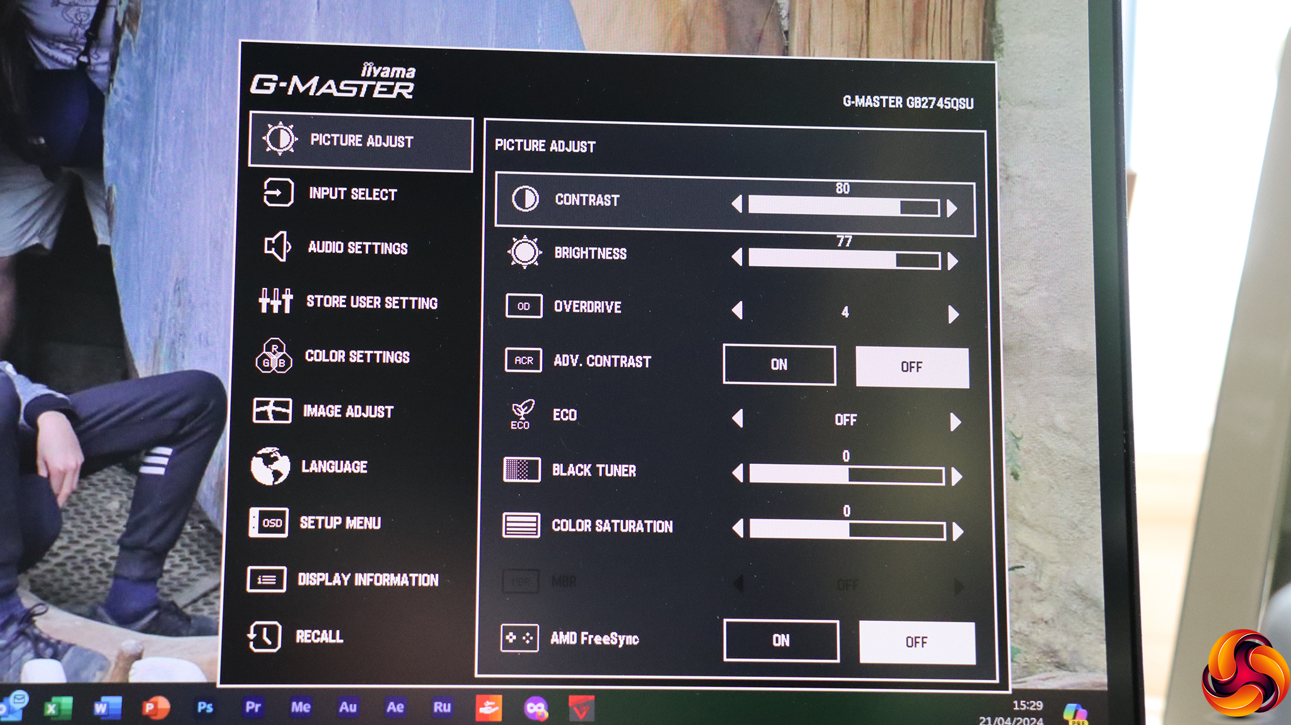Click the Color Settings RGB icon
The height and width of the screenshot is (725, 1291).
pyautogui.click(x=274, y=356)
